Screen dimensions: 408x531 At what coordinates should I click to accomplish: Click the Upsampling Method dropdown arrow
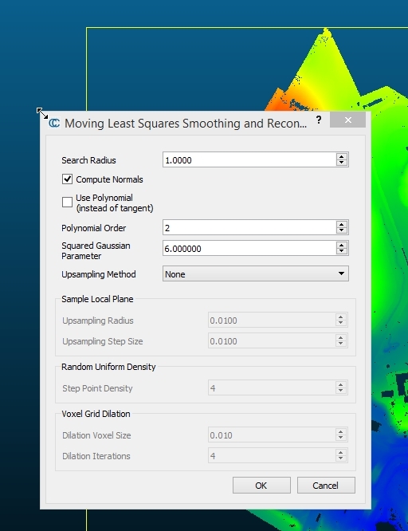(341, 273)
